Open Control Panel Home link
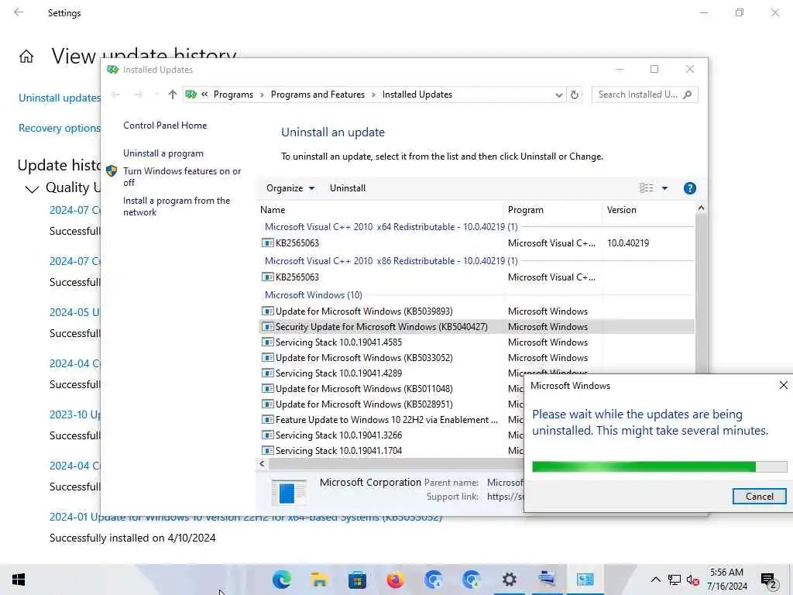 (x=165, y=126)
